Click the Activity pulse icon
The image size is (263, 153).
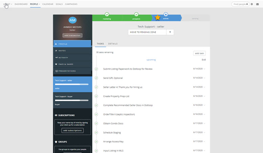56,58
